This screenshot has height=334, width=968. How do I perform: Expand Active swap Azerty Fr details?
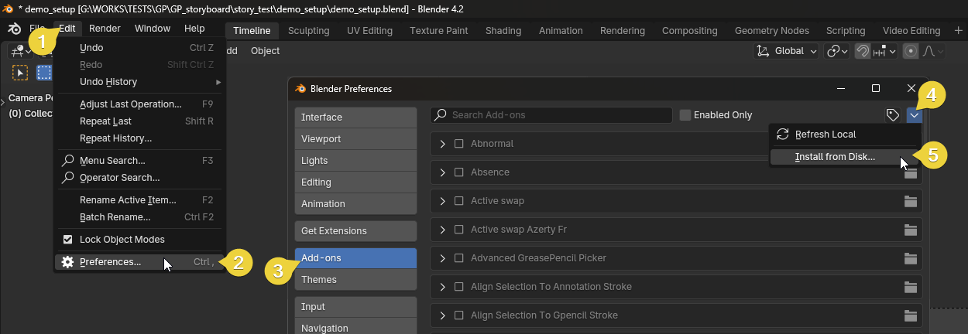pyautogui.click(x=442, y=230)
